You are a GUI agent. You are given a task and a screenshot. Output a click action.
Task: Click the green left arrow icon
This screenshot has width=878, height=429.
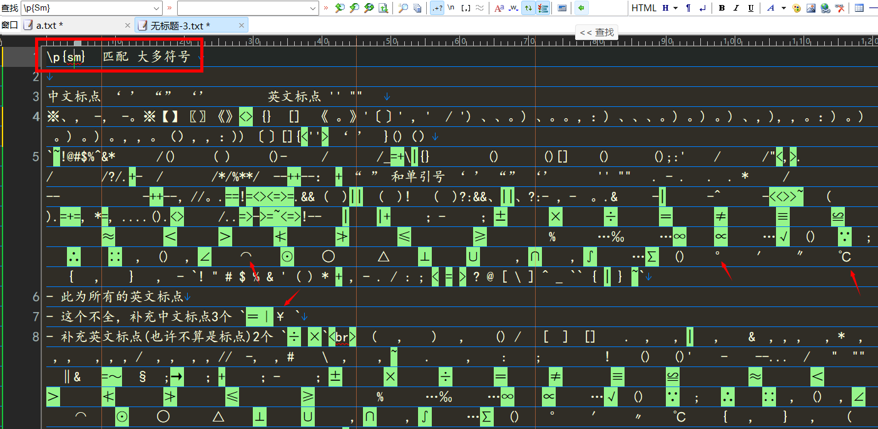coord(582,8)
